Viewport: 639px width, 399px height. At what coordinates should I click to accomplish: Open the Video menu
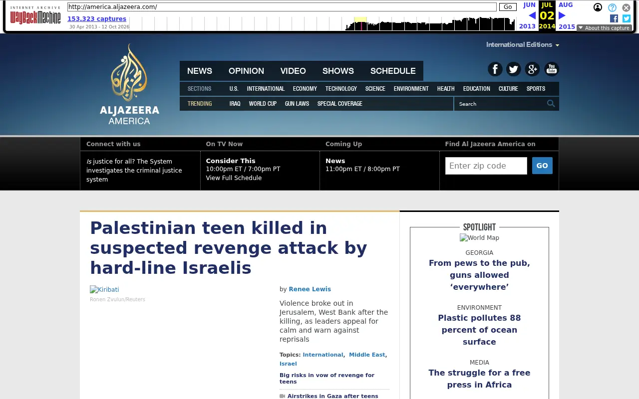tap(293, 71)
